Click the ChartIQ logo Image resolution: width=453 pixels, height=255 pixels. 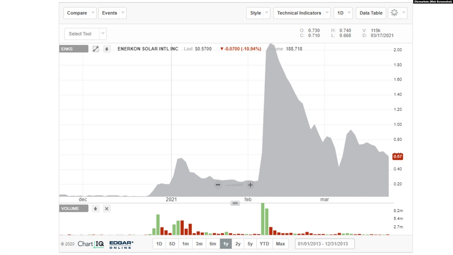[91, 244]
